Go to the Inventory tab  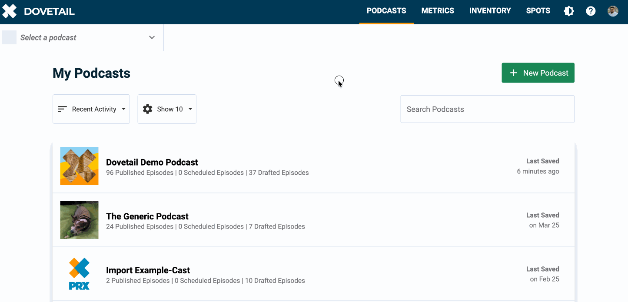(x=490, y=11)
